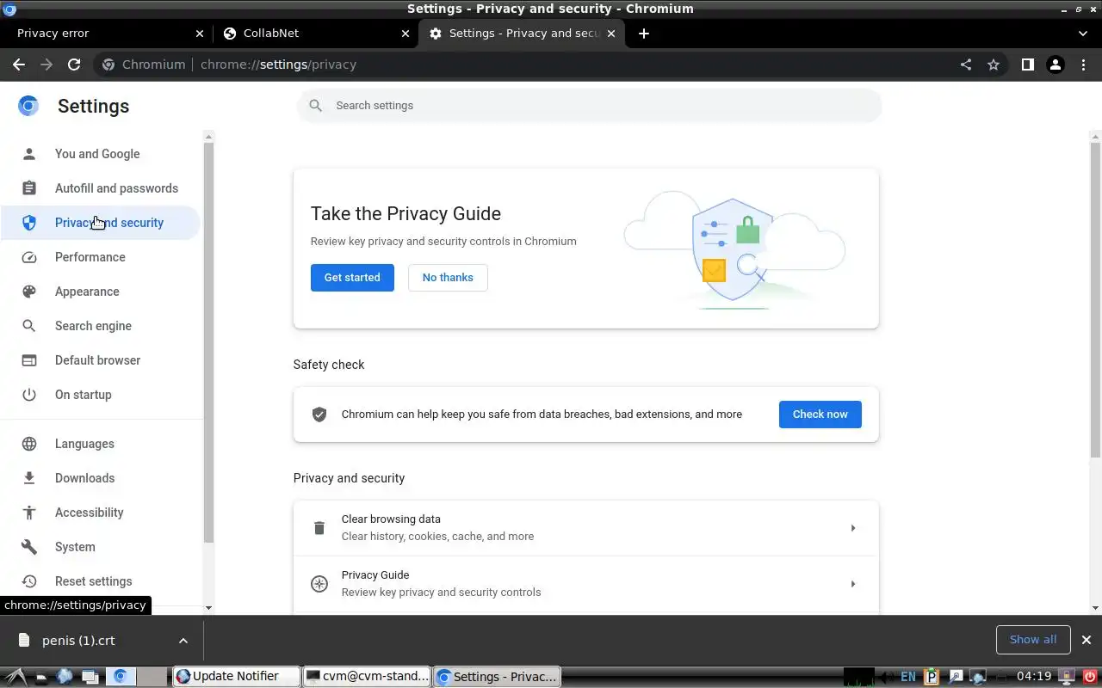Click the Clear browsing data title text
This screenshot has height=688, width=1102.
pyautogui.click(x=391, y=519)
